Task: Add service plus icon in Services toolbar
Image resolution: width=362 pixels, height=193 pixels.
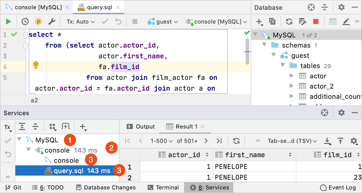Action: [x=83, y=127]
